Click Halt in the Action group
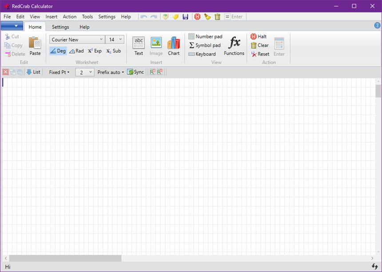 (259, 36)
